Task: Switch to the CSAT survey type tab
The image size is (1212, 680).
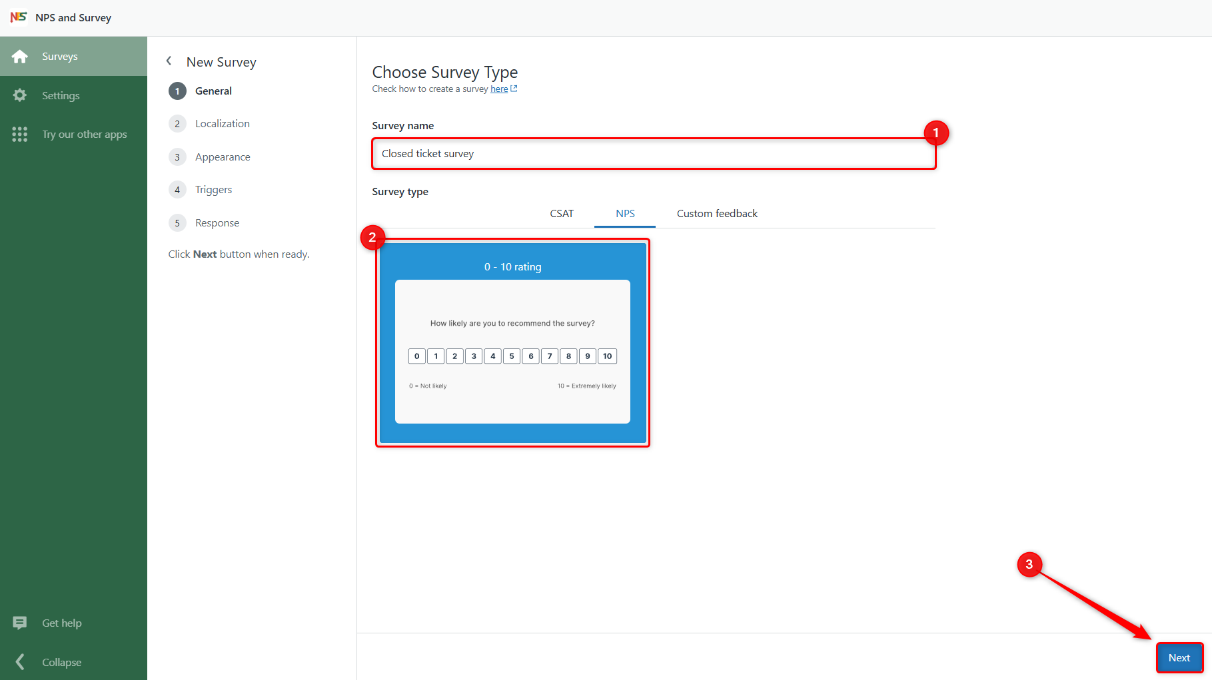Action: [562, 213]
